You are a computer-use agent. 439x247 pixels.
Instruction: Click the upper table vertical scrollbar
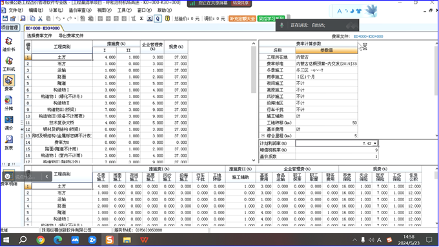coord(253,70)
